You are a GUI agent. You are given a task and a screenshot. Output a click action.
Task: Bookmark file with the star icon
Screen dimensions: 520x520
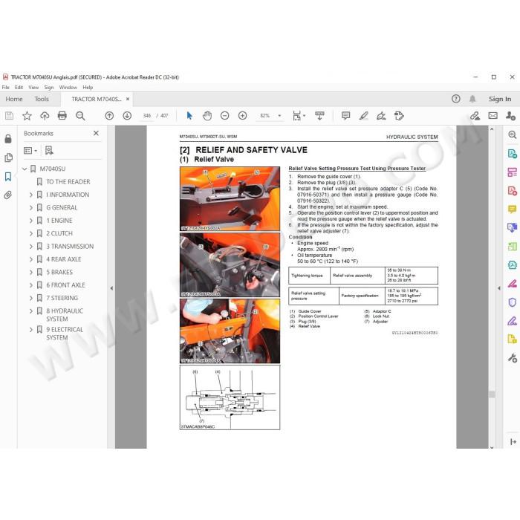(27, 116)
